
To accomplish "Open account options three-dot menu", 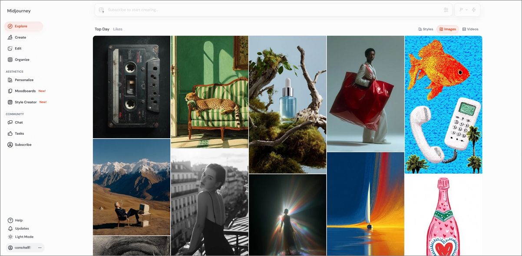I will (40, 248).
